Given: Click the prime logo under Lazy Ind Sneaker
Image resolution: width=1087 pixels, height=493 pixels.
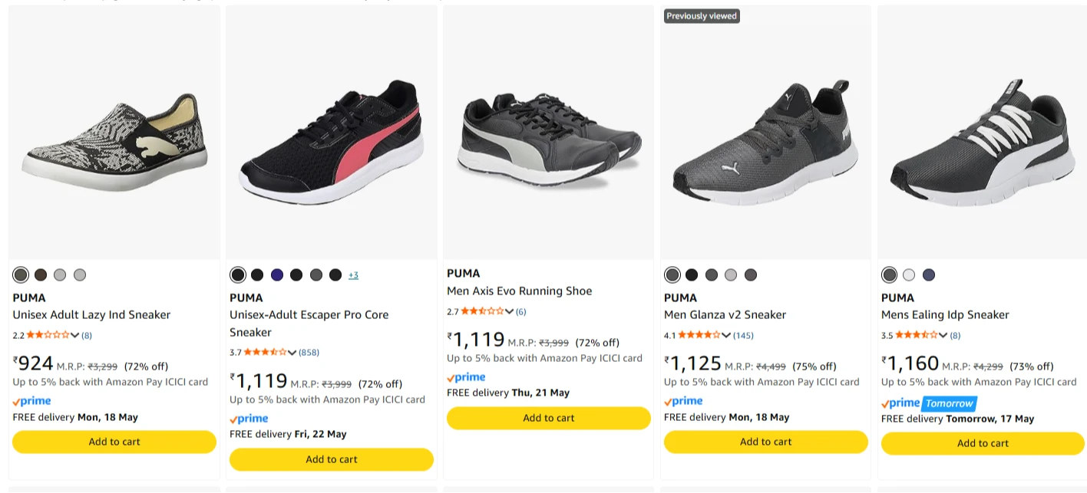Looking at the screenshot, I should pos(32,401).
